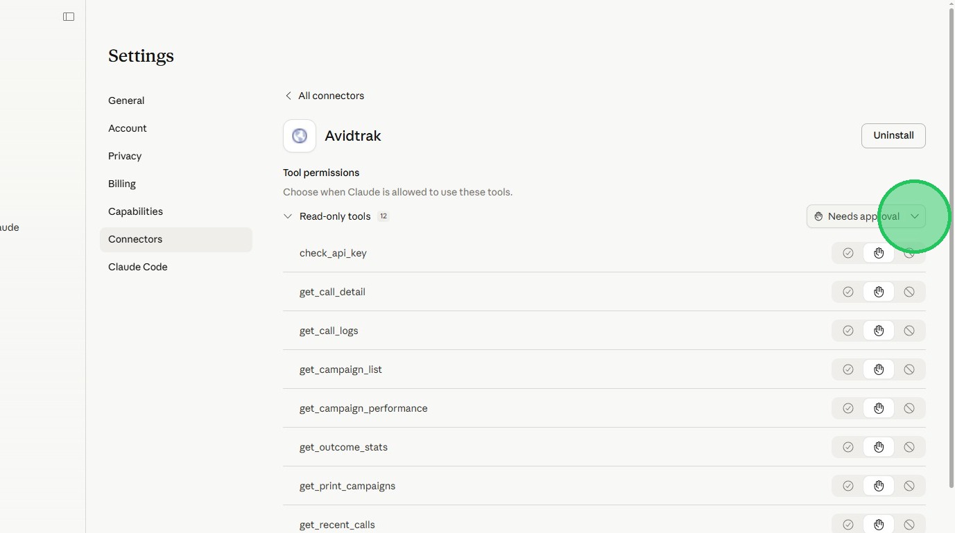The width and height of the screenshot is (955, 533).
Task: Set get_outcome_stats to always allow
Action: 848,447
